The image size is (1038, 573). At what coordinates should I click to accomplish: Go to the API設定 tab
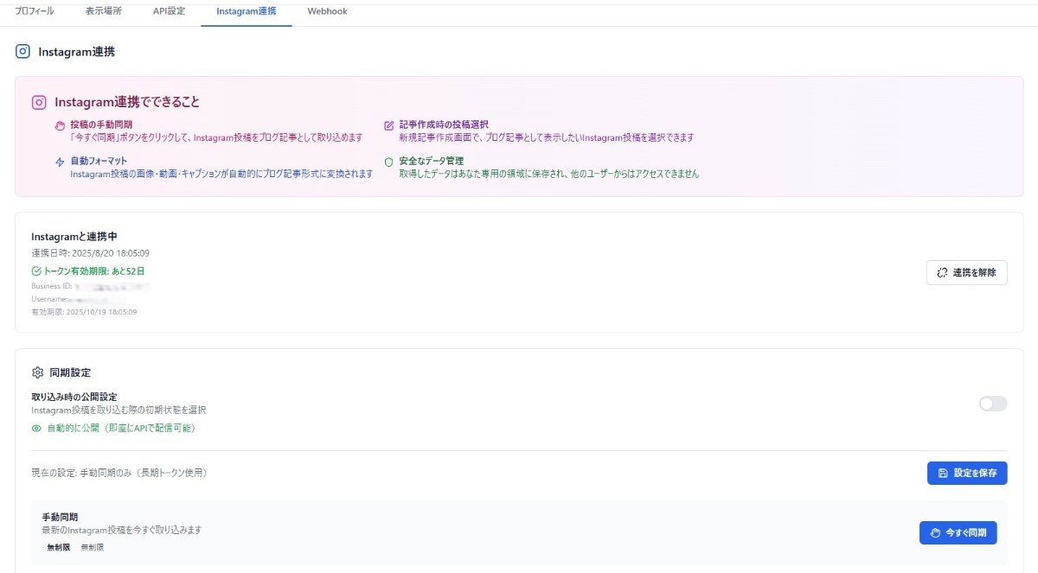click(169, 11)
